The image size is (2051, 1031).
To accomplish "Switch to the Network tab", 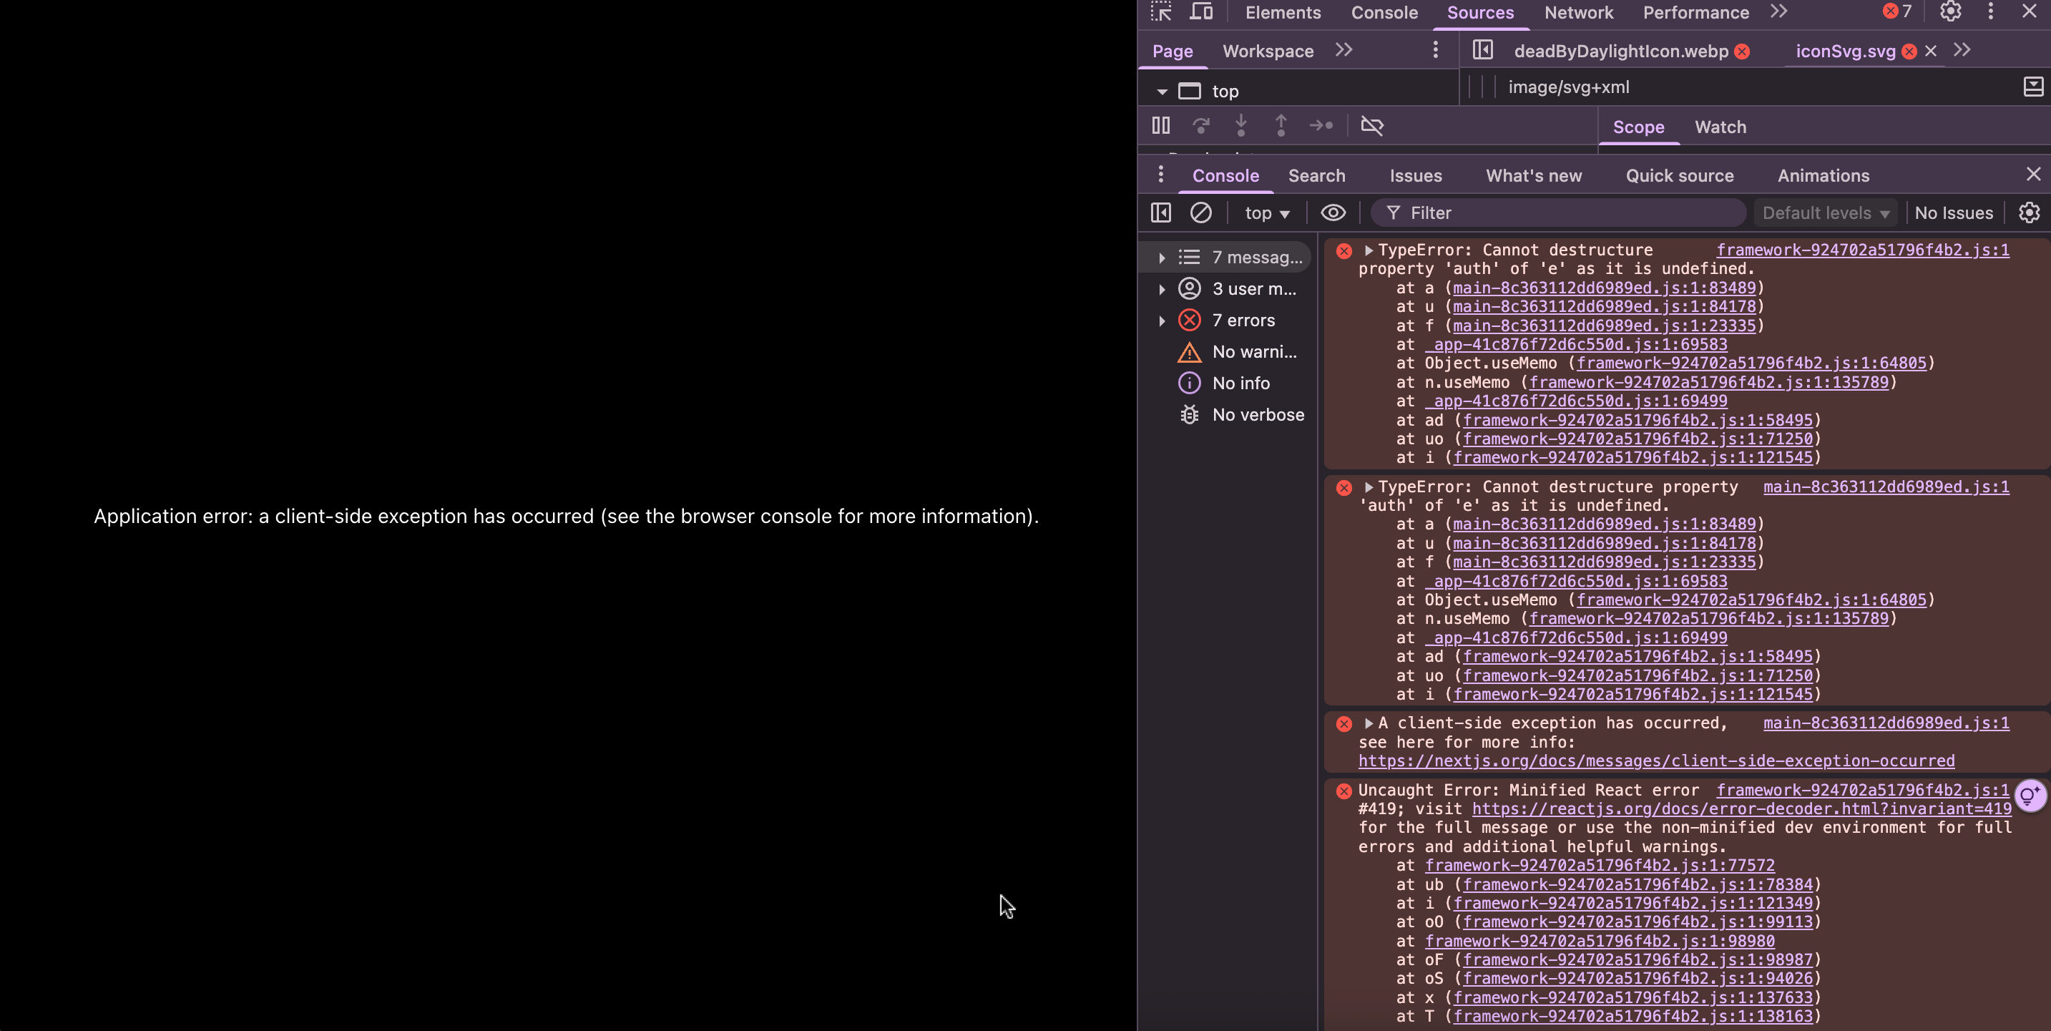I will (1578, 13).
